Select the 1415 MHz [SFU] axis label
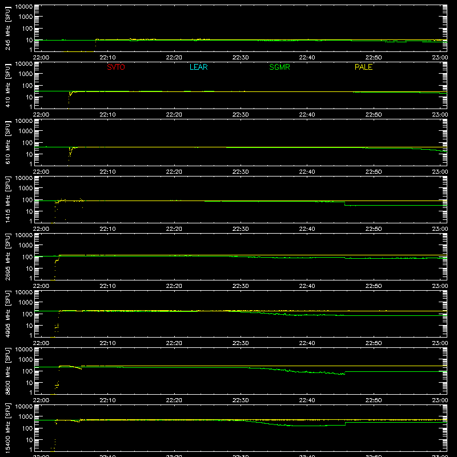The height and width of the screenshot is (457, 457). coord(7,199)
